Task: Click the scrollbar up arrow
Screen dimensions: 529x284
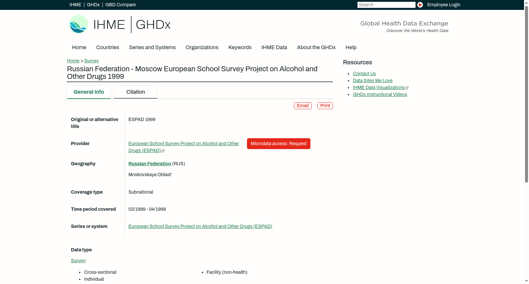Action: (x=526, y=2)
